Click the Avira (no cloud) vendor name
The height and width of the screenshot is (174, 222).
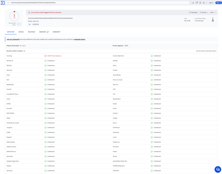pos(117,80)
